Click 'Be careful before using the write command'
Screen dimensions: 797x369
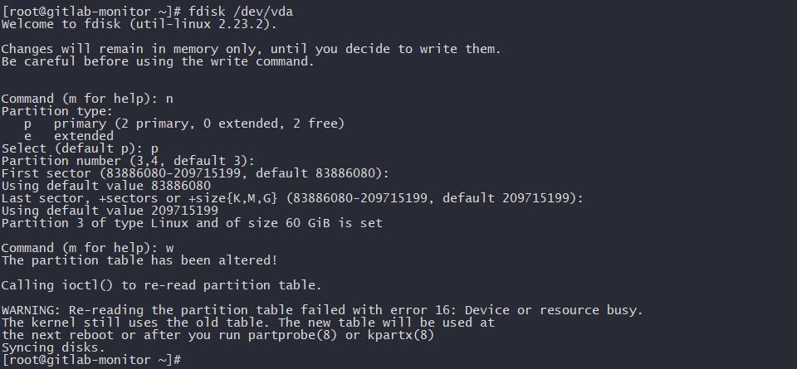pyautogui.click(x=158, y=61)
